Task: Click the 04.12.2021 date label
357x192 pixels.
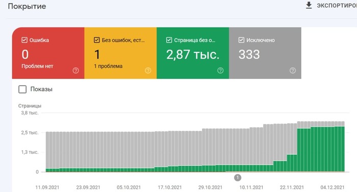Action: 333,187
